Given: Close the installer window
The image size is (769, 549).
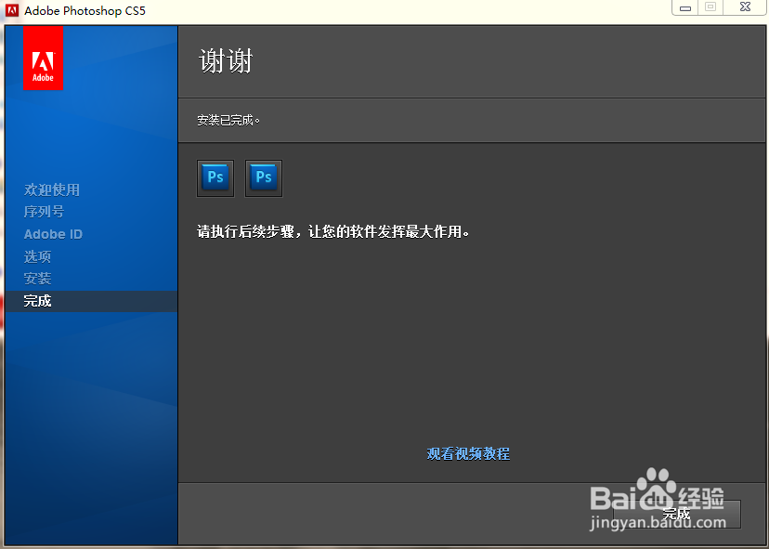Looking at the screenshot, I should [x=745, y=7].
